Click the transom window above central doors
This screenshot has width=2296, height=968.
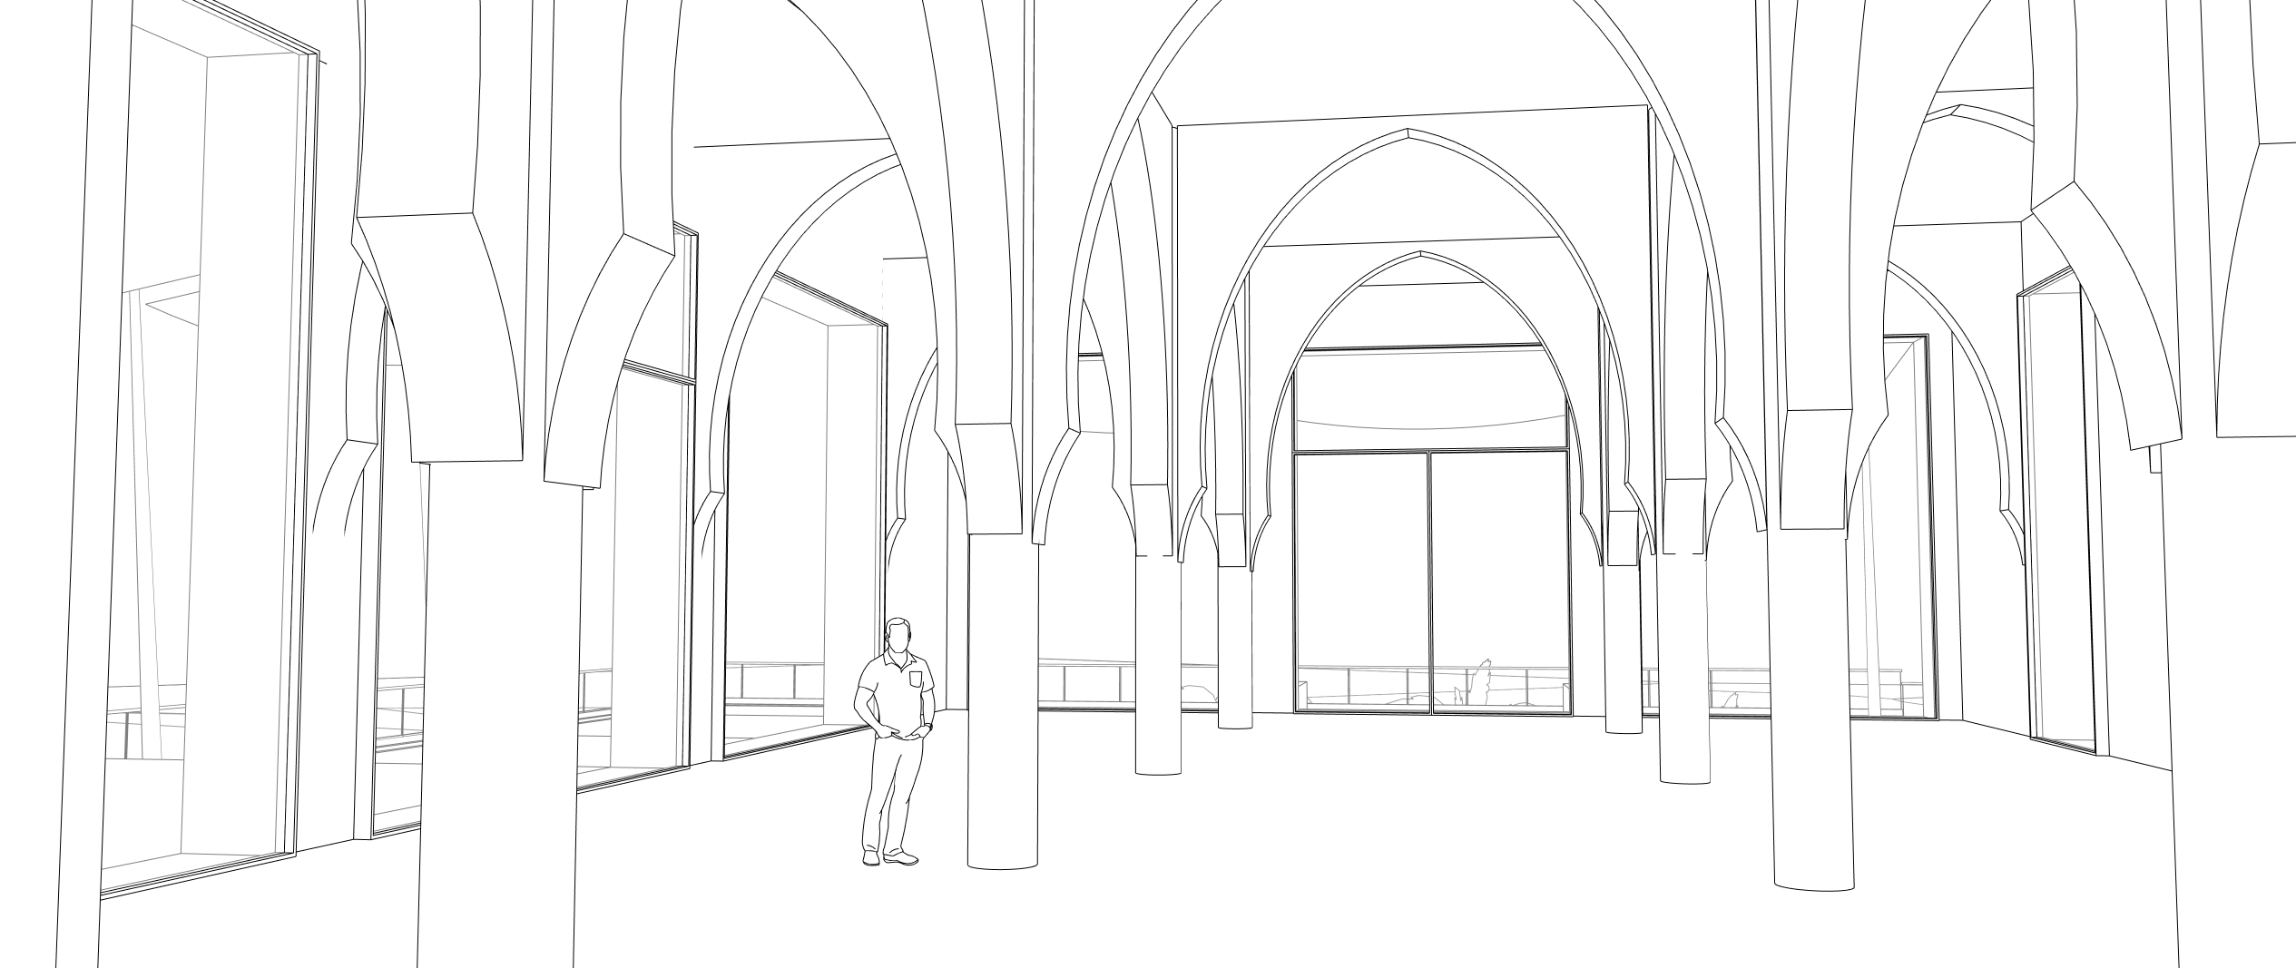(1430, 401)
